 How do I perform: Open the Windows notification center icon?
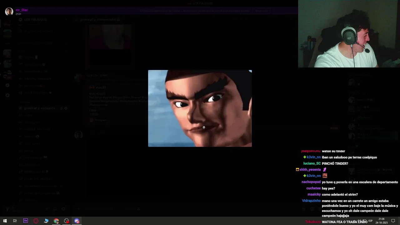click(x=393, y=221)
